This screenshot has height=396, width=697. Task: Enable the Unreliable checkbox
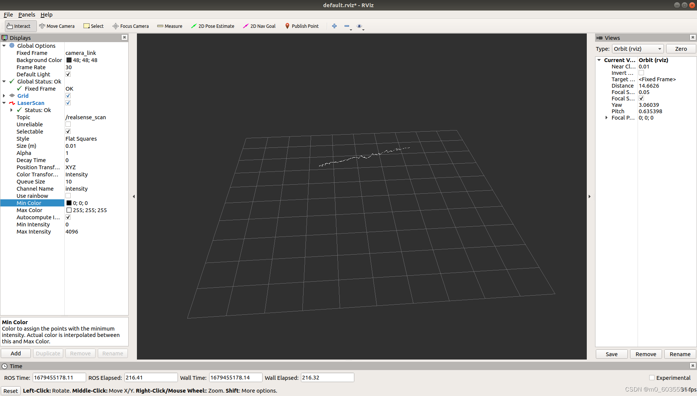(68, 124)
